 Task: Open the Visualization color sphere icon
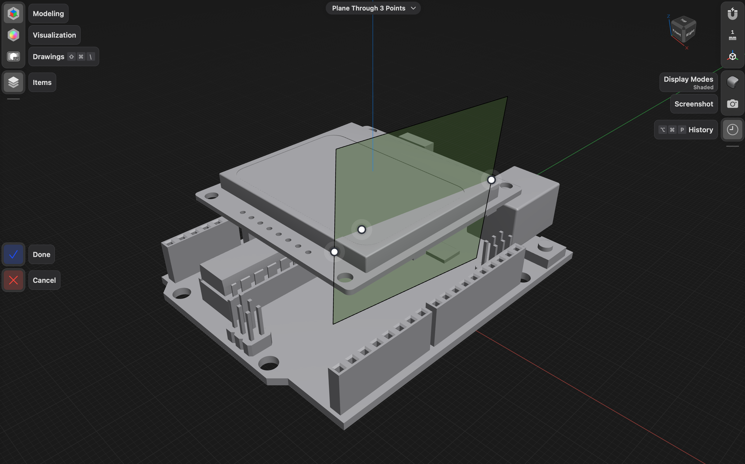(13, 35)
